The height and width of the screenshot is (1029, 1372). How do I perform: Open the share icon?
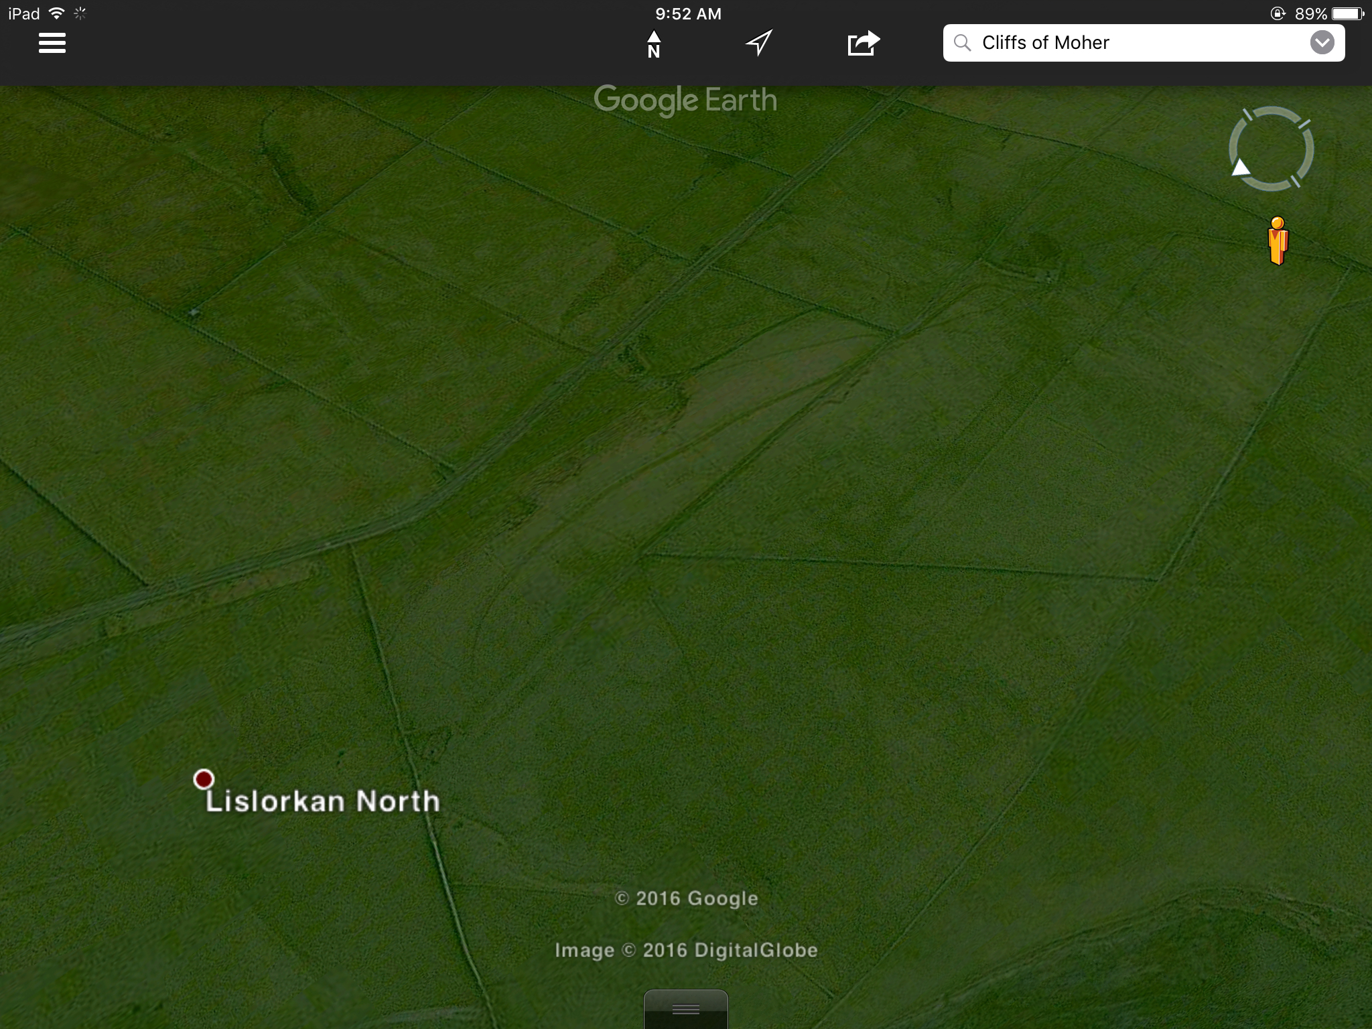point(863,44)
